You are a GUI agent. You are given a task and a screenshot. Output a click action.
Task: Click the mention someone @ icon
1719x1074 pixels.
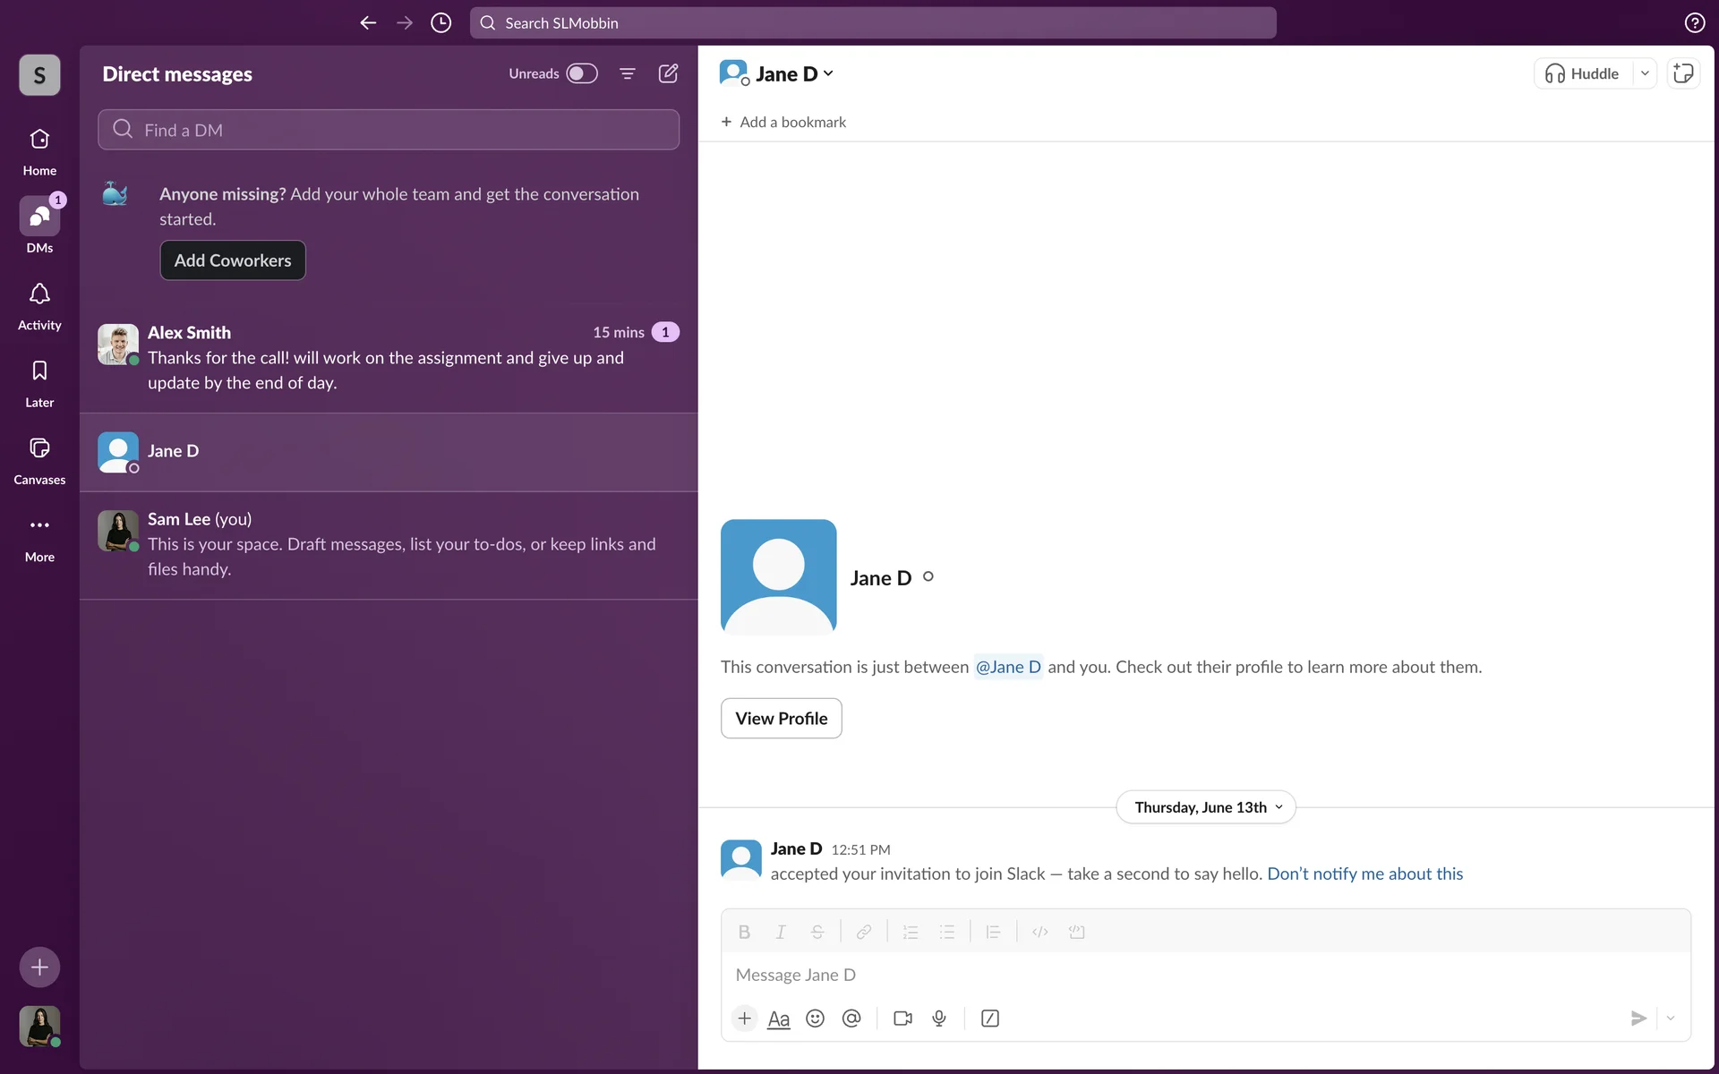coord(851,1019)
